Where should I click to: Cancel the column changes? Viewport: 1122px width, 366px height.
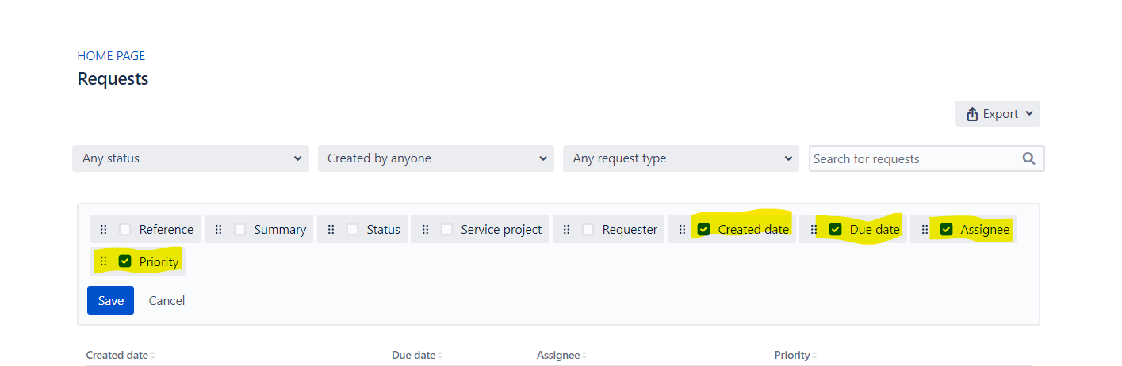pyautogui.click(x=167, y=301)
